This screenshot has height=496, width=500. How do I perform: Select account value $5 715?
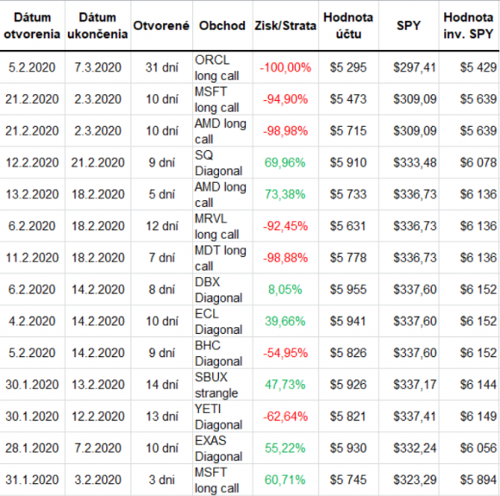pyautogui.click(x=348, y=131)
